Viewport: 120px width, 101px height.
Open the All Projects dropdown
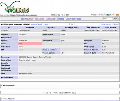click(x=103, y=15)
